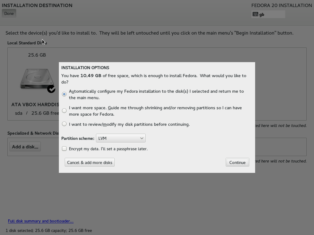Click the Partition scheme label text
Viewport: 314px width, 235px height.
(78, 138)
